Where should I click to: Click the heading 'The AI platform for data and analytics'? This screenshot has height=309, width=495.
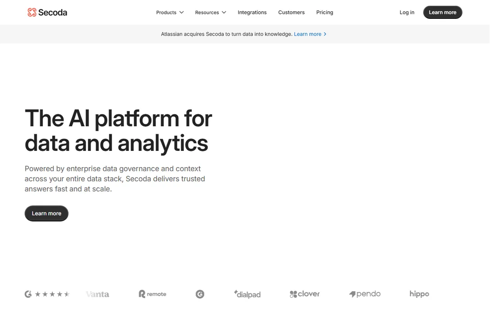point(118,130)
